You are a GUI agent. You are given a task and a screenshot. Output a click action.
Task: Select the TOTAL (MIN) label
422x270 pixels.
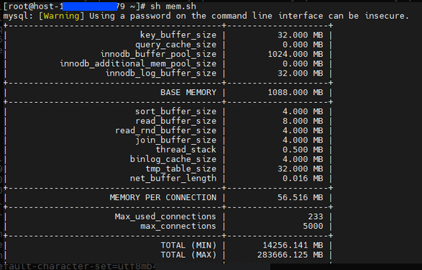(188, 246)
